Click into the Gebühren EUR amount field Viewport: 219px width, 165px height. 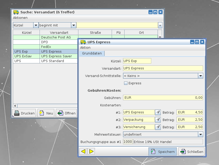[x=163, y=98]
